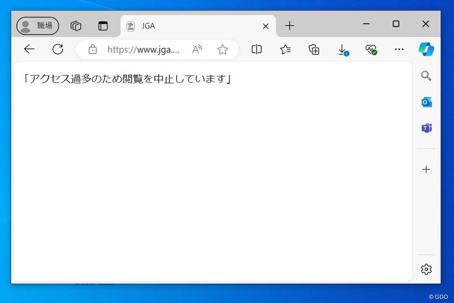Open Browser essentials heart icon
Screen dimensions: 454x303
[371, 50]
